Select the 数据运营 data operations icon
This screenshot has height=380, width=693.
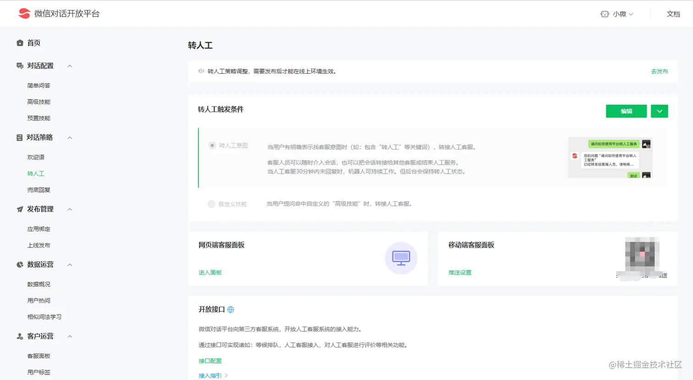(20, 264)
